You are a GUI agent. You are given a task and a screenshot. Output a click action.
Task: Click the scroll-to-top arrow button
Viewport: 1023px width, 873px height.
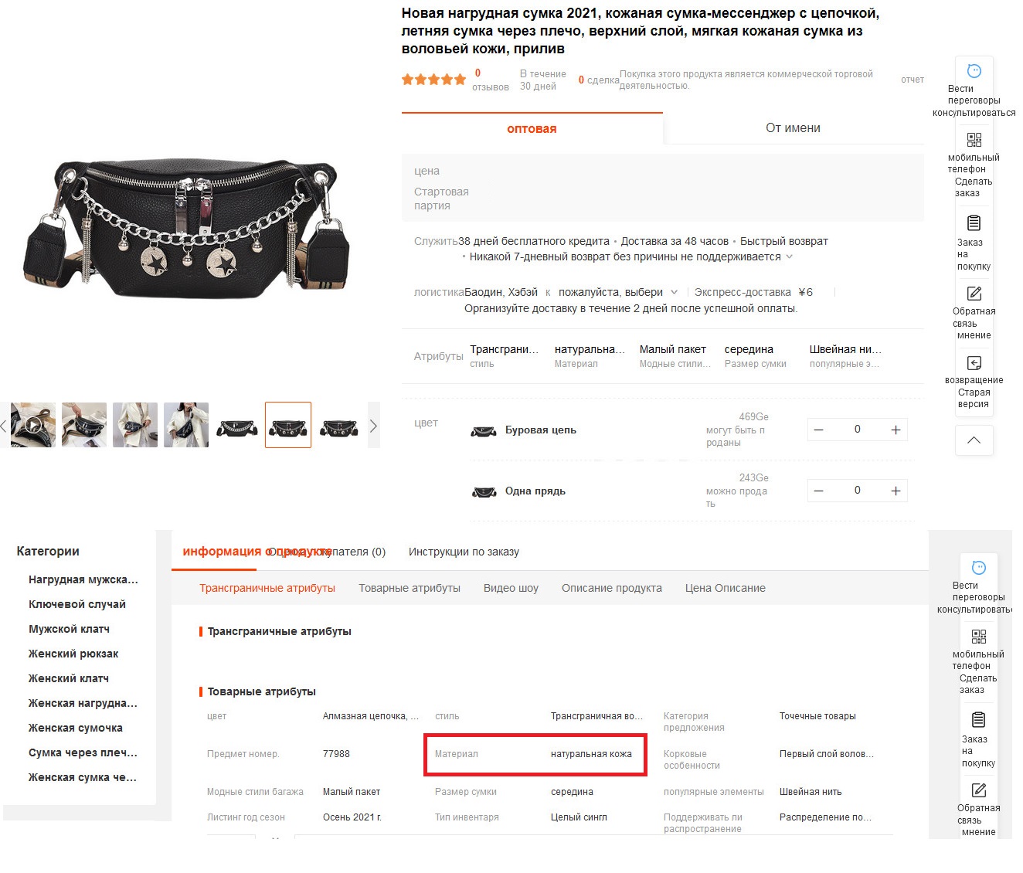tap(974, 440)
